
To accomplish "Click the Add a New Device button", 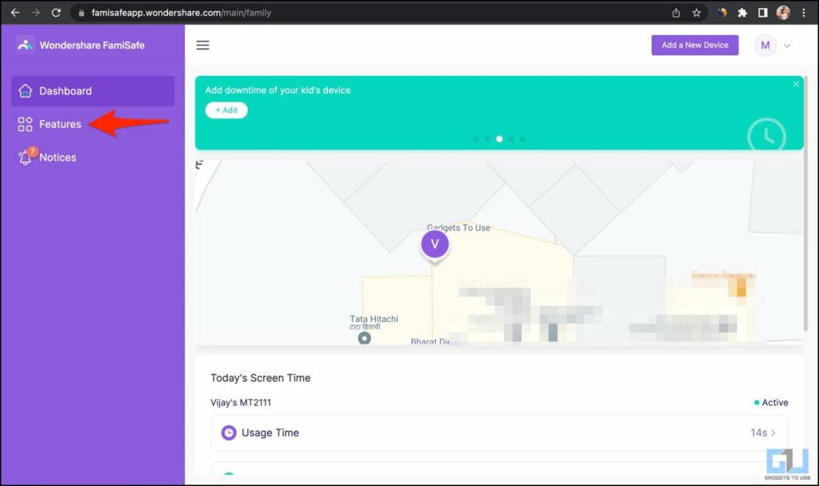I will tap(694, 45).
